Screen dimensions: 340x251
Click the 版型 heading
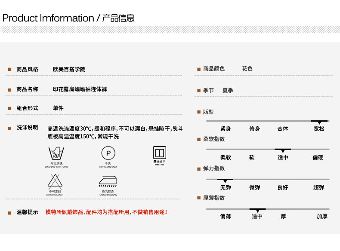[x=208, y=112]
